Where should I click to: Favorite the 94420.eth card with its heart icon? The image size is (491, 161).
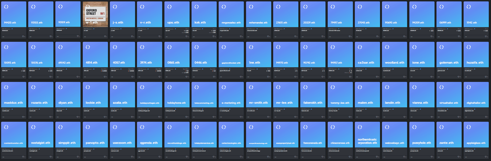tap(23, 37)
